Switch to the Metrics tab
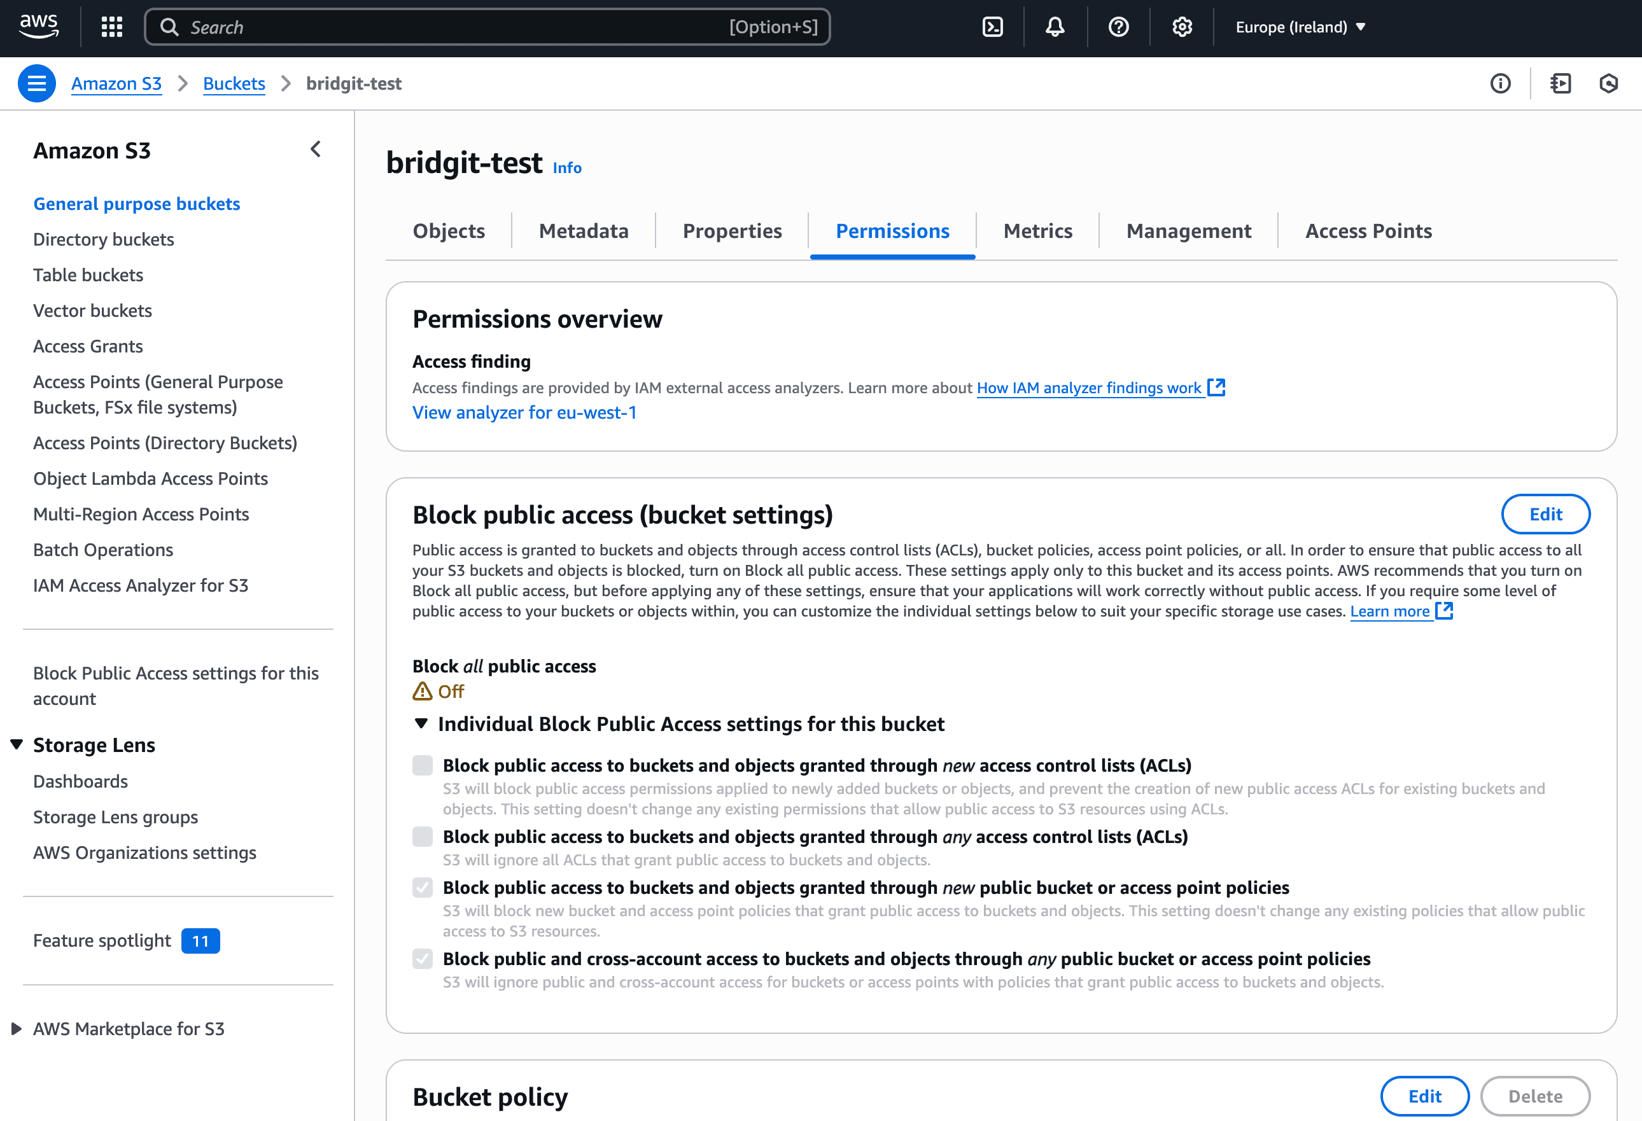Viewport: 1642px width, 1121px height. click(x=1037, y=231)
